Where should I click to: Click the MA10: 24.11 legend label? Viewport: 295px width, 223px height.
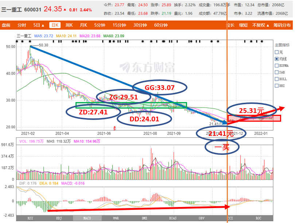point(66,36)
